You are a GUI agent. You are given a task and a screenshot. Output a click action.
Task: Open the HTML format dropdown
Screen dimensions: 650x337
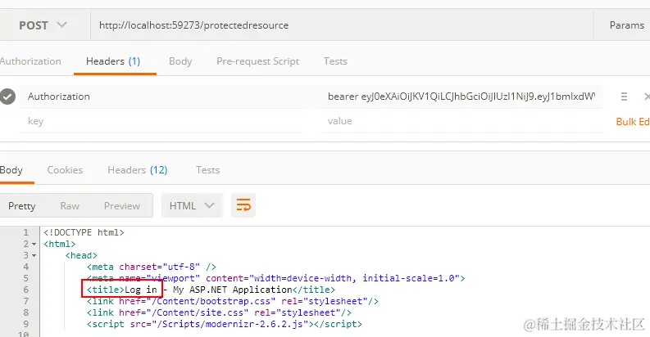[x=192, y=205]
